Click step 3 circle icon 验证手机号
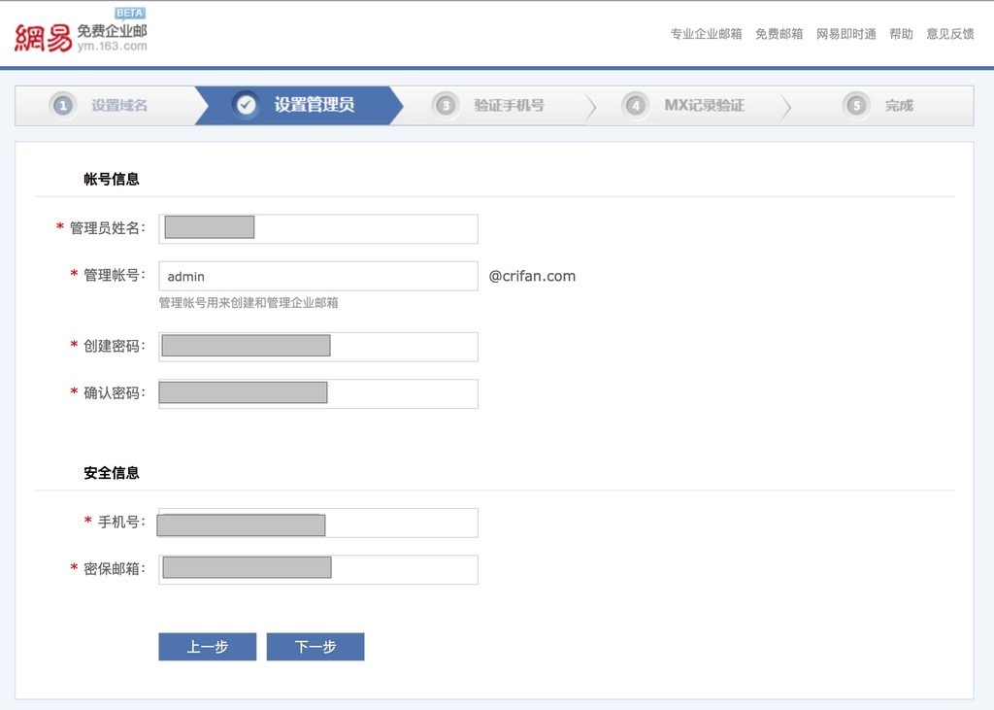Viewport: 994px width, 710px height. point(446,105)
